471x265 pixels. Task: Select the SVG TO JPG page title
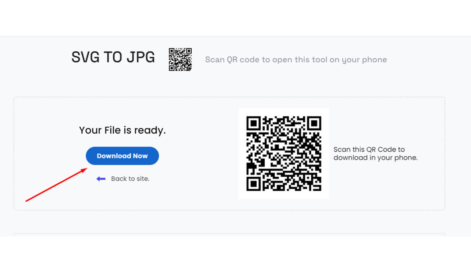coord(113,57)
